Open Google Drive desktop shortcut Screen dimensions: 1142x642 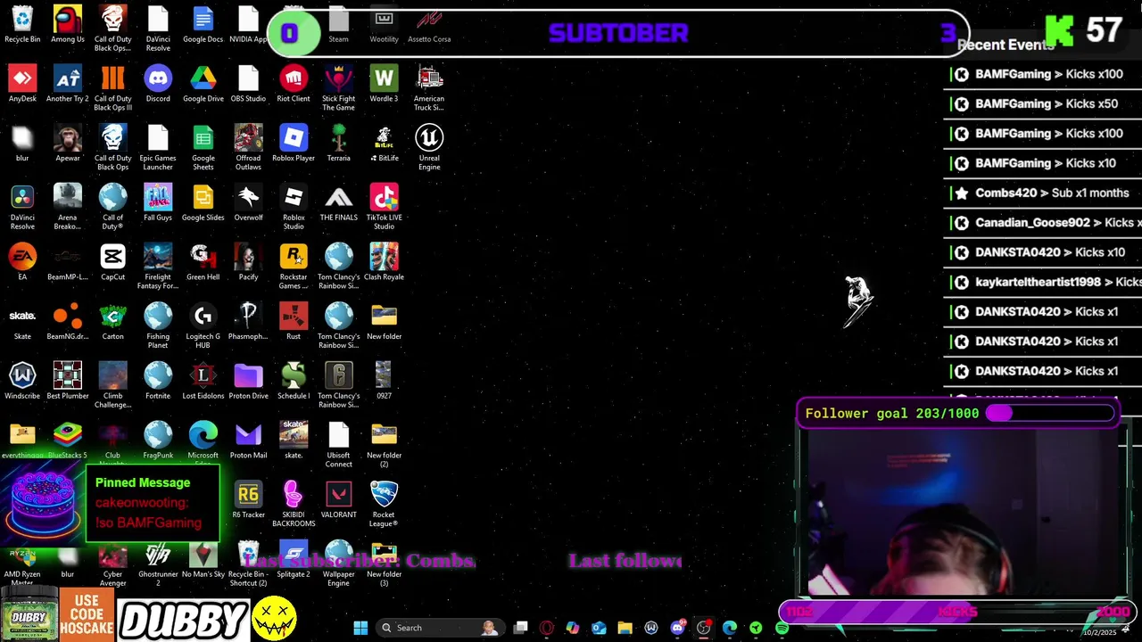[203, 85]
